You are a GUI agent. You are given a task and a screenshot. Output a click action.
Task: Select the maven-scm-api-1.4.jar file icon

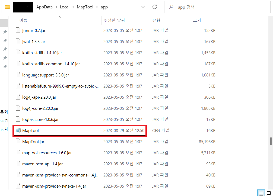click(x=18, y=164)
